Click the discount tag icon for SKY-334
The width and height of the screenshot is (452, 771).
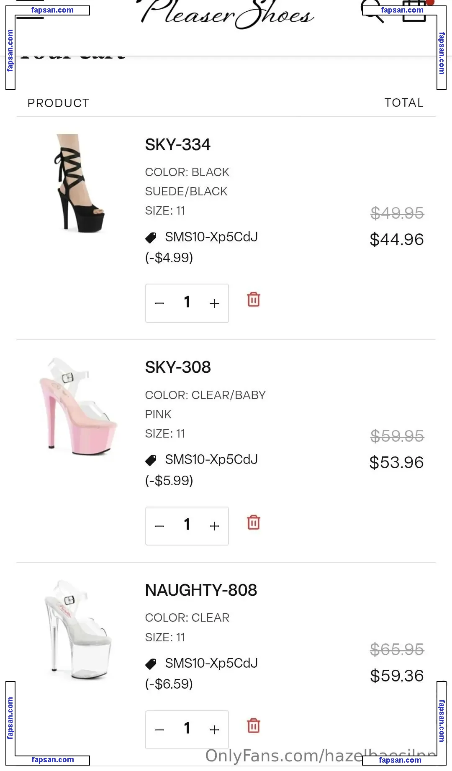151,238
